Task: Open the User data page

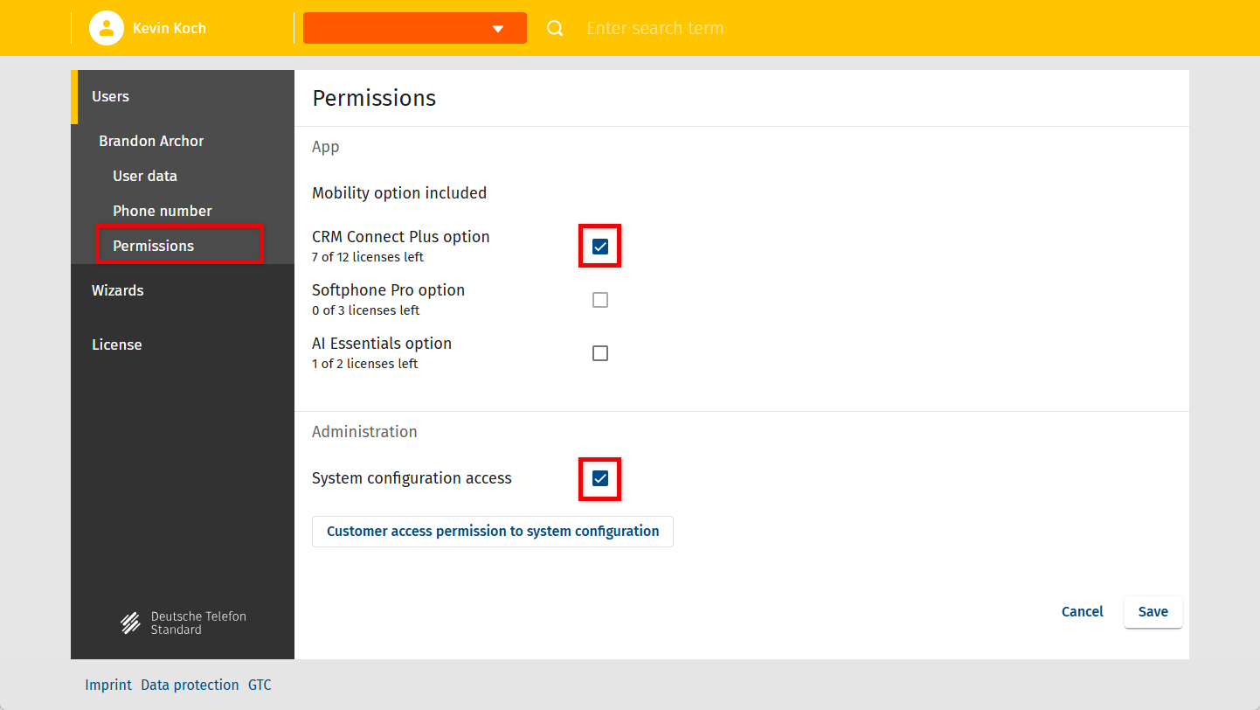Action: 145,176
